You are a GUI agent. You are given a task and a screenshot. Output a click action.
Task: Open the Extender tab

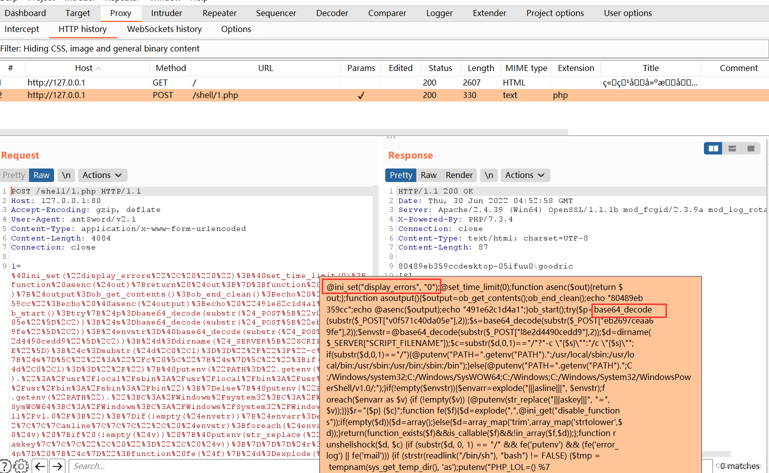click(489, 13)
